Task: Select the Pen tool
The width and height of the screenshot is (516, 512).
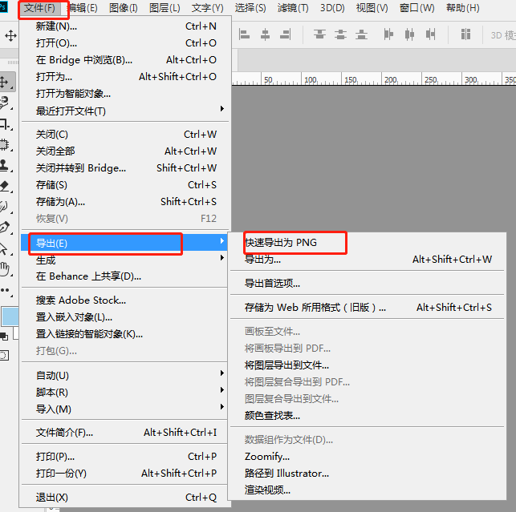Action: tap(6, 227)
